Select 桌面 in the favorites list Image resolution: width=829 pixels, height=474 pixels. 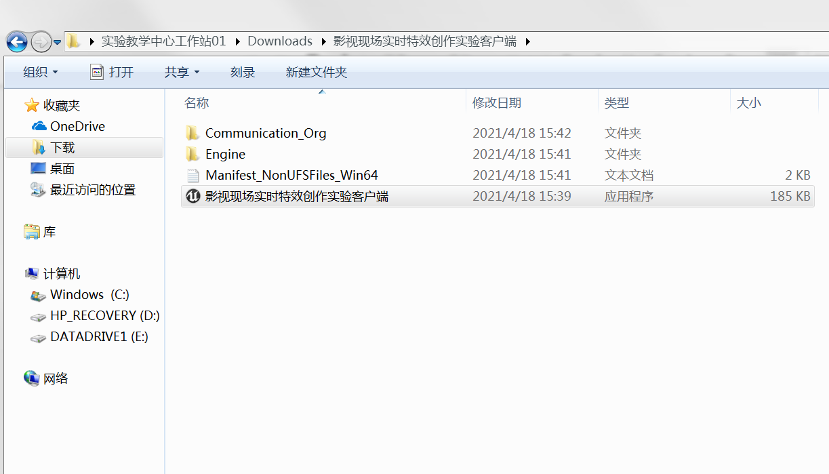click(x=62, y=169)
